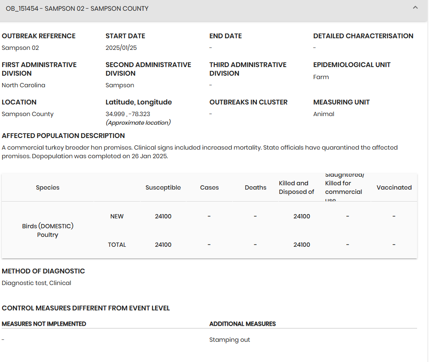436x362 pixels.
Task: Click the MEASURES NOT IMPLEMENTED heading
Action: pos(44,324)
